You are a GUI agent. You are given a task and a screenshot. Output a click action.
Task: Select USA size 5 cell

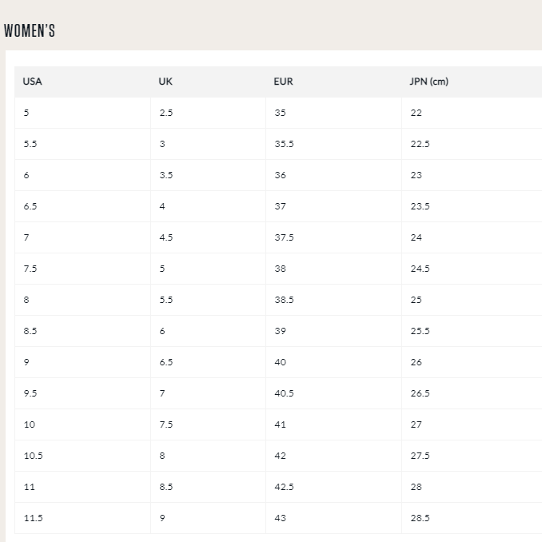point(26,113)
